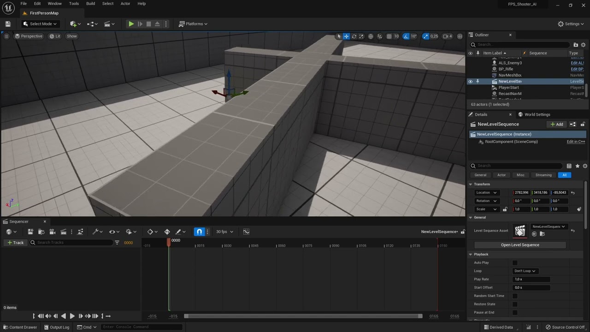Enable the Random Start Time checkbox
Viewport: 590px width, 332px height.
click(x=515, y=296)
